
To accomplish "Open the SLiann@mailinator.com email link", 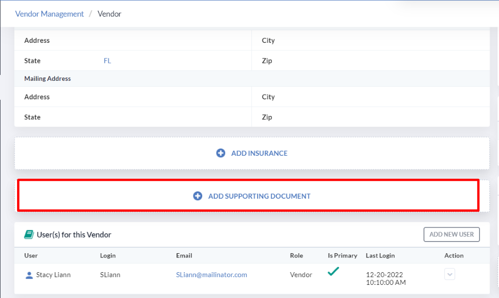I will click(211, 275).
